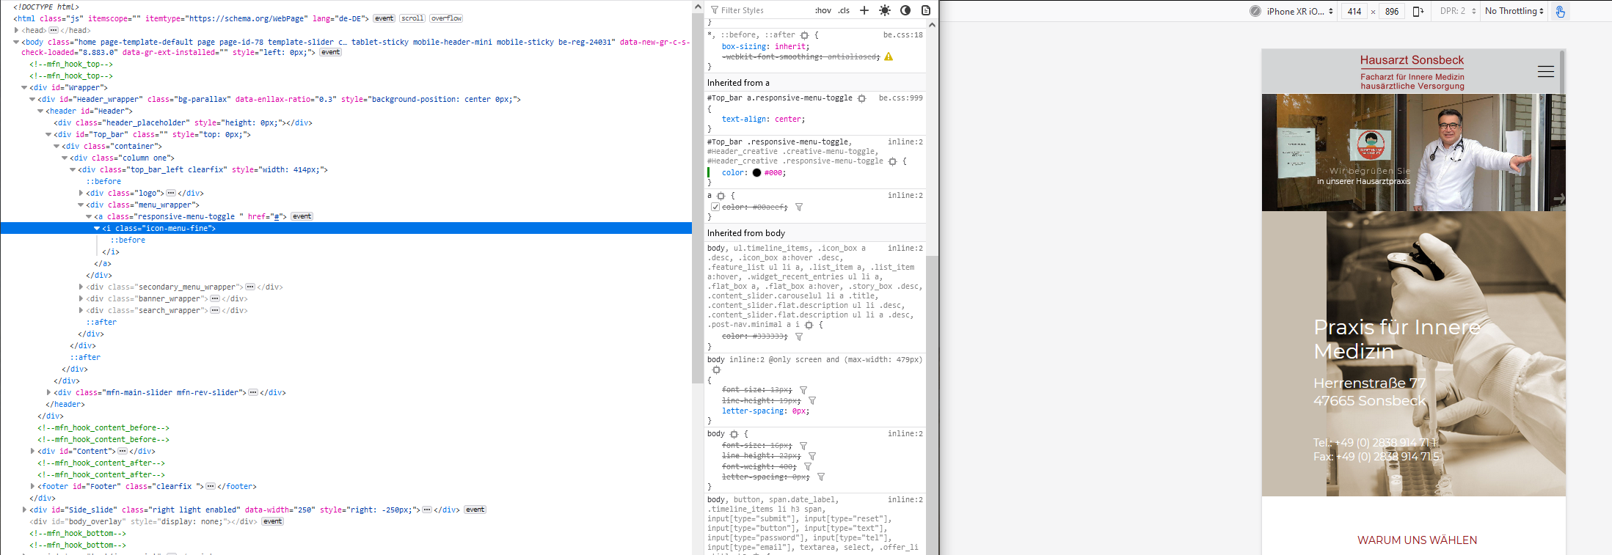This screenshot has width=1612, height=555.
Task: Highlight elements matching *, ::before, ::after selector
Action: [804, 35]
